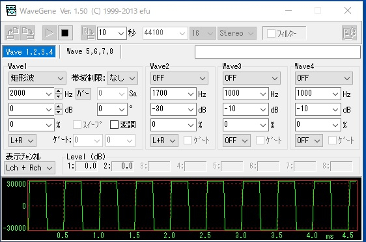Screen dimensions: 366x242
Task: Stop playback with the stop button
Action: point(65,33)
